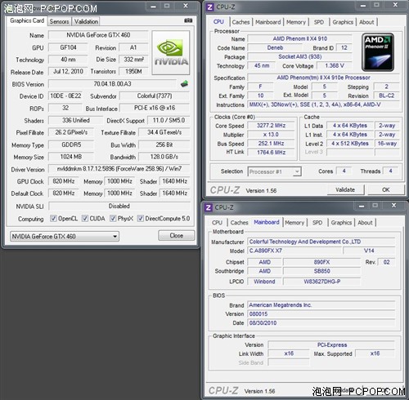Open the NVIDIA GeForce GTX 460 card dropdown
Screen dimensions: 409x400
(65, 236)
